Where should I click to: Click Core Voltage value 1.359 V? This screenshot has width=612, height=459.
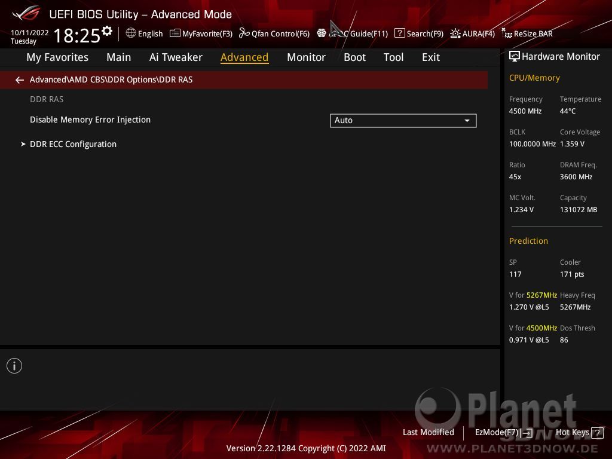[572, 144]
